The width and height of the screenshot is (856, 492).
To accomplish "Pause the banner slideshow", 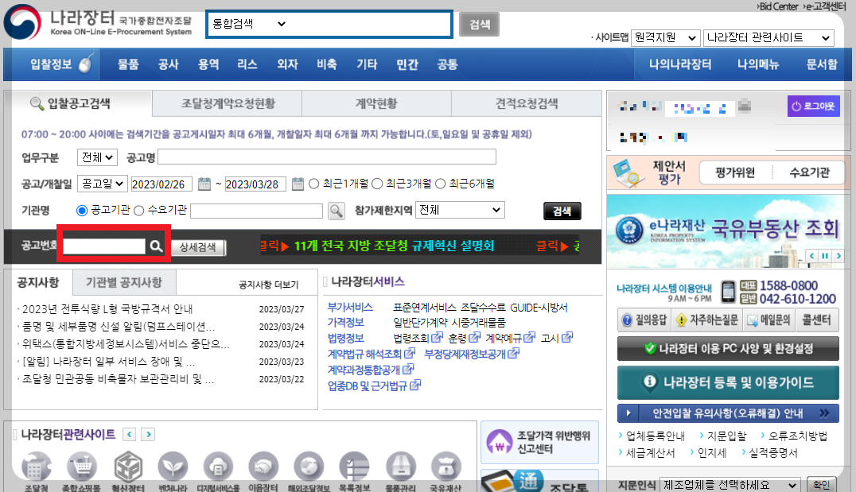I will [825, 256].
